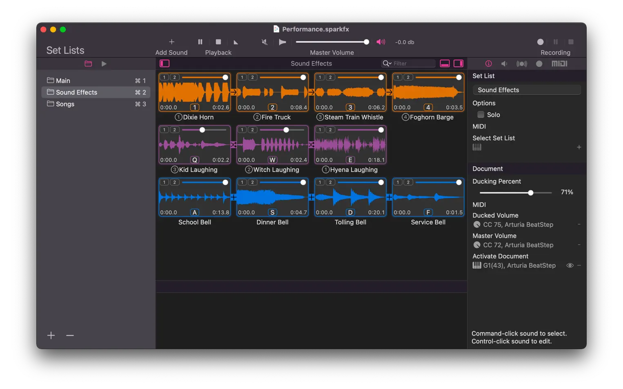The image size is (623, 389).
Task: Toggle the right inspector panel icon
Action: click(x=458, y=63)
